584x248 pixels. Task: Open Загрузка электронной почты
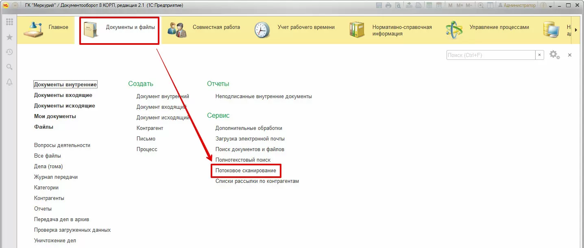coord(250,139)
